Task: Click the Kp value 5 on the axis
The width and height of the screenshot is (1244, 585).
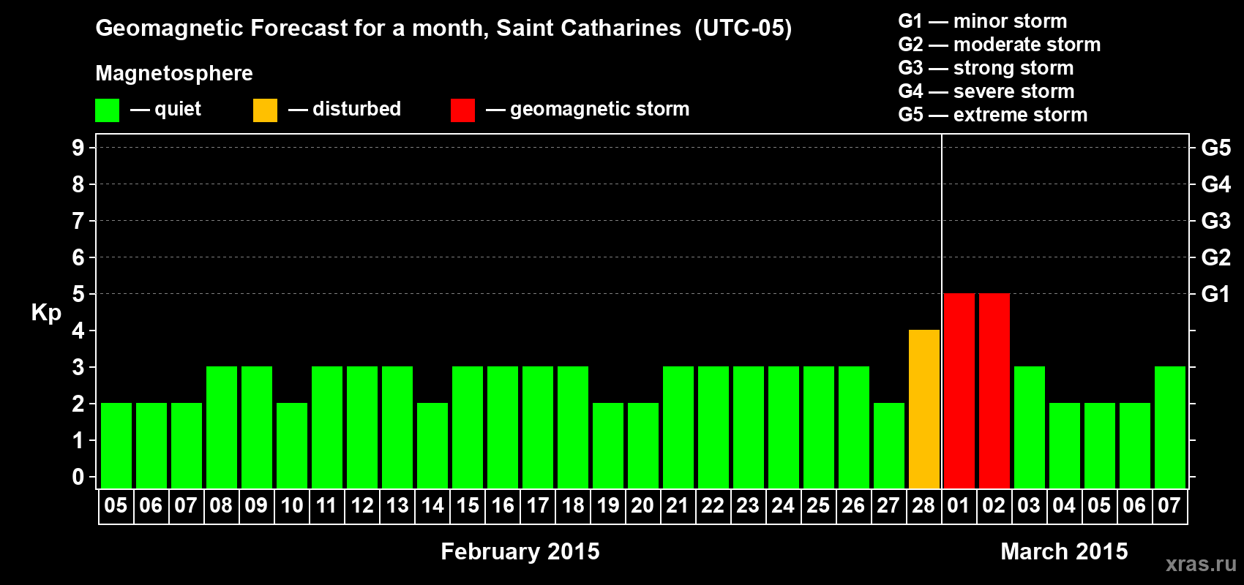Action: 78,294
